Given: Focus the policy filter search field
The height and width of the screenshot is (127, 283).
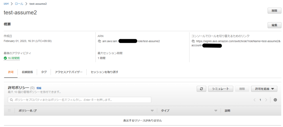Looking at the screenshot, I should pyautogui.click(x=79, y=100).
